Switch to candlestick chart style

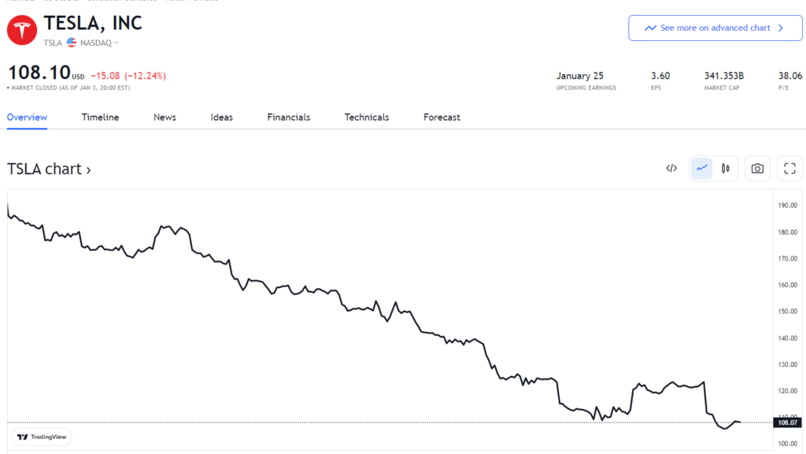click(725, 168)
